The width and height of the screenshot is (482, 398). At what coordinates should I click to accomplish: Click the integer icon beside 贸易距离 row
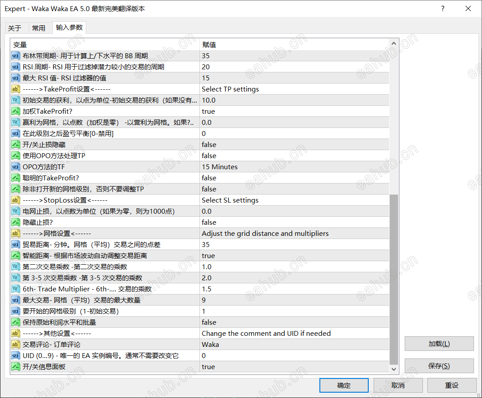tap(16, 245)
